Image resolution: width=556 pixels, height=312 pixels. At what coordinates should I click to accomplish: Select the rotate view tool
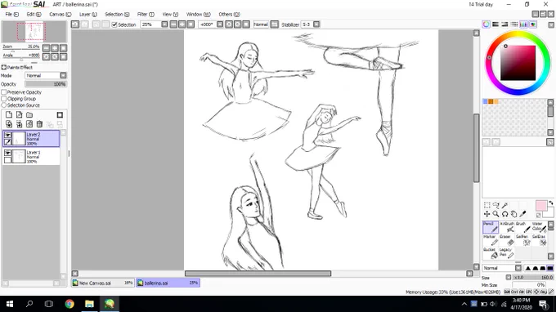pyautogui.click(x=504, y=214)
